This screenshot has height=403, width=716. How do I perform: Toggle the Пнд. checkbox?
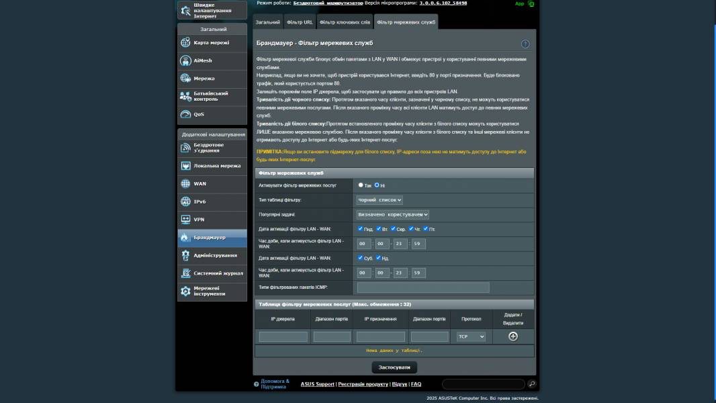tap(360, 228)
